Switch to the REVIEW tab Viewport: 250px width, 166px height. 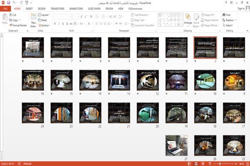click(109, 9)
